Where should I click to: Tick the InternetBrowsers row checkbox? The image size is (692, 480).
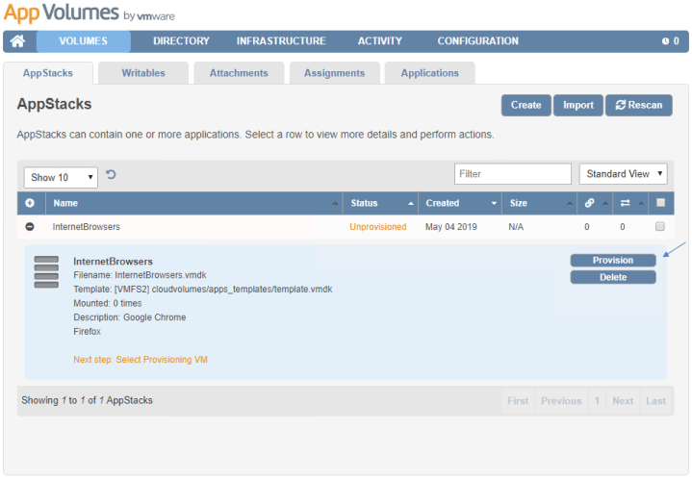[660, 226]
